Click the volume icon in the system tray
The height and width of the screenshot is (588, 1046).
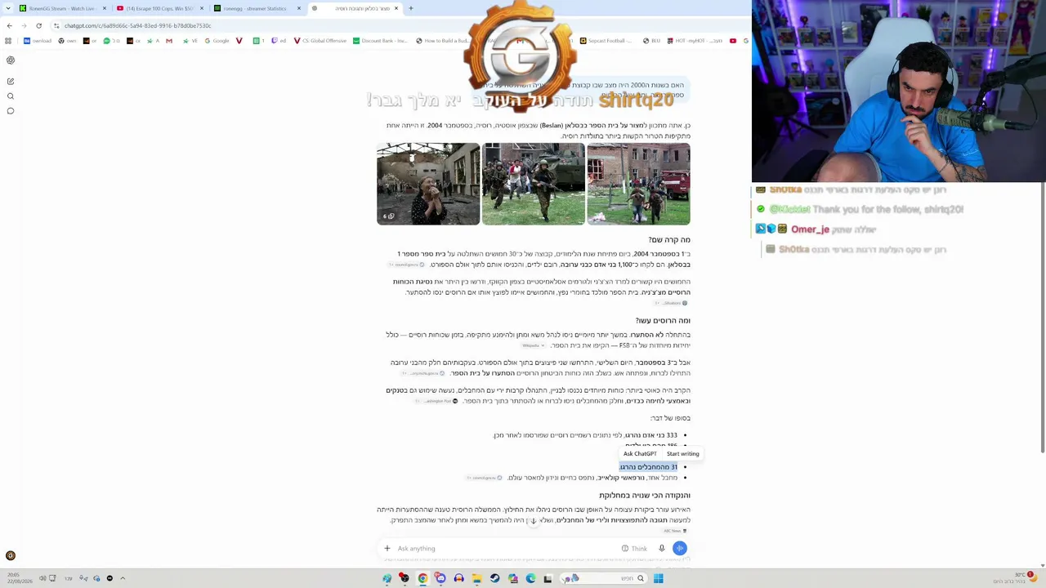[42, 578]
